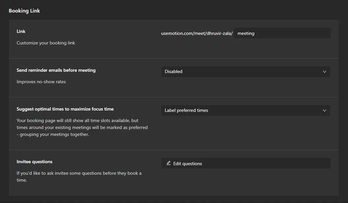Click description starting 'Your booking page will still'
This screenshot has height=203, width=348.
(x=82, y=127)
